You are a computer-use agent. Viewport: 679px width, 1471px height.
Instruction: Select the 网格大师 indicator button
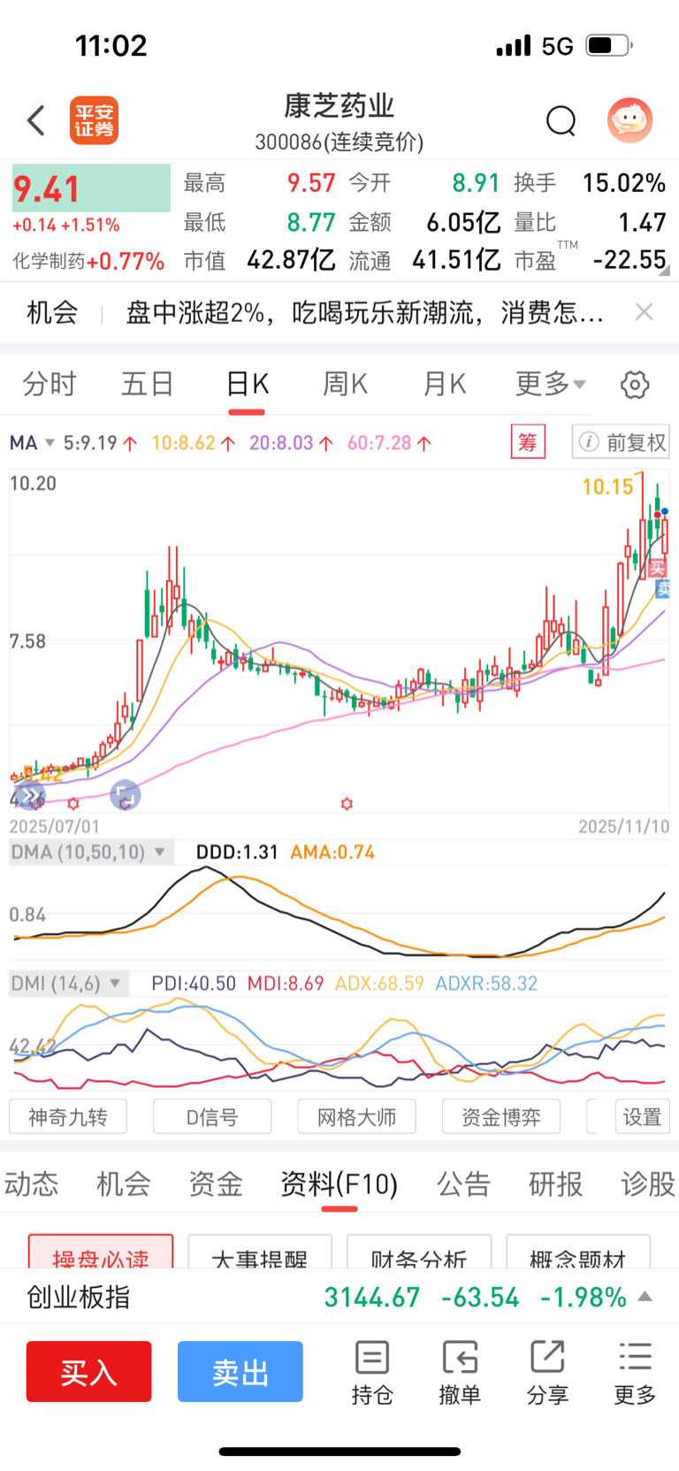point(357,1117)
